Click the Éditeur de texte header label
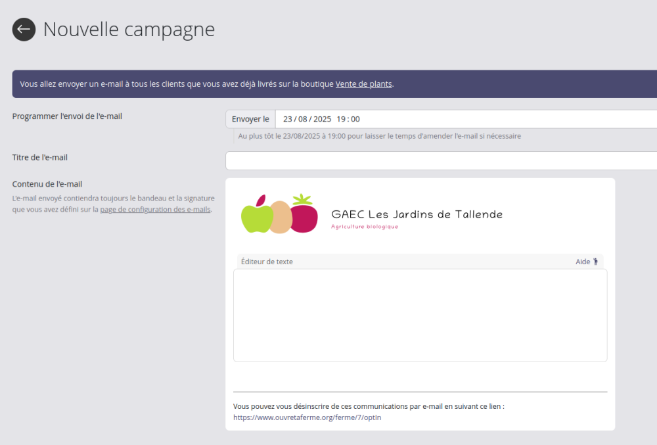Screen dimensions: 657x445 point(267,262)
